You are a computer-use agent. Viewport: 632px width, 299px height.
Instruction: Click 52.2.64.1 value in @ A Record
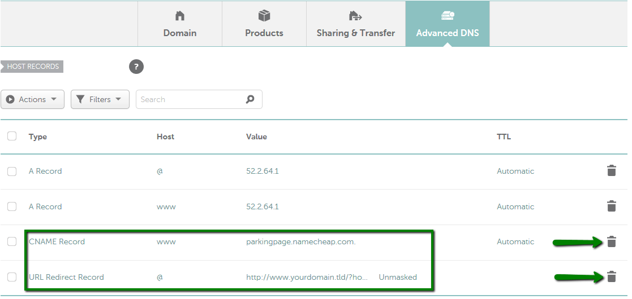coord(263,171)
